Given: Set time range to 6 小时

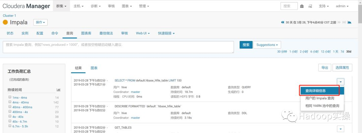Looking at the screenshot, I should pyautogui.click(x=314, y=51).
